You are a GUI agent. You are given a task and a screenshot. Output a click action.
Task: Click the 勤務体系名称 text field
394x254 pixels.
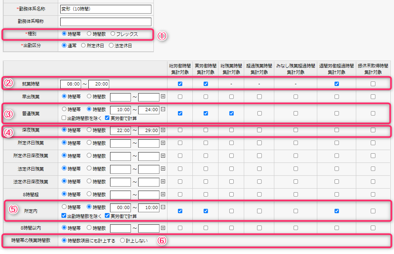pos(106,9)
